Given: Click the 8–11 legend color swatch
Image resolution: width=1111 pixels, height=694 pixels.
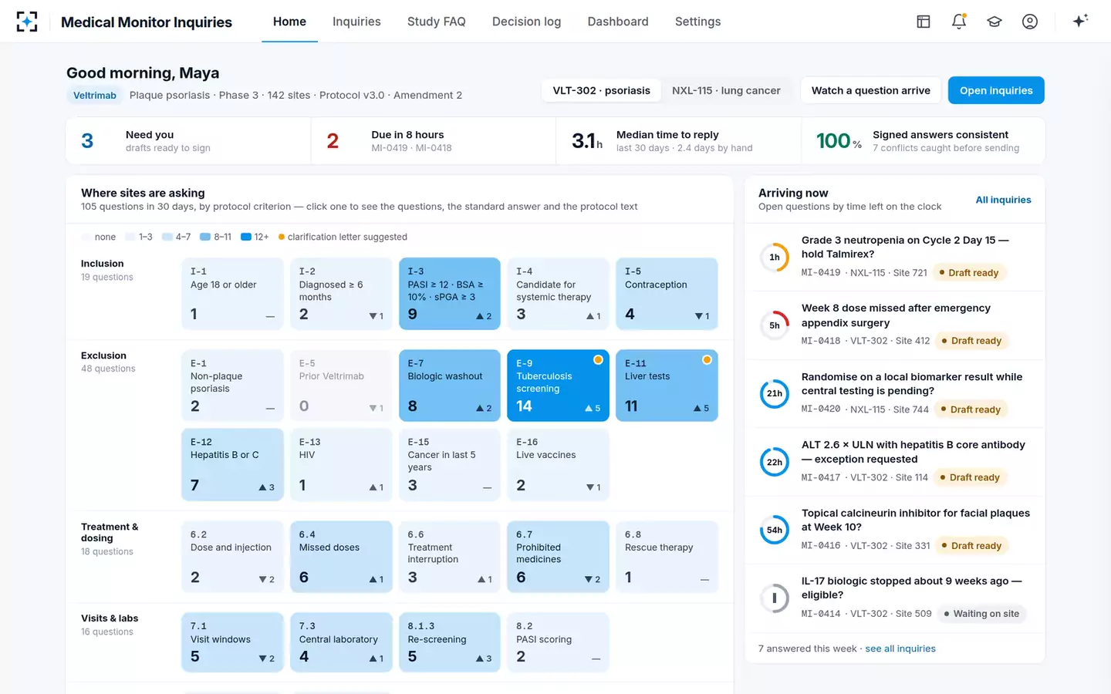Looking at the screenshot, I should click(205, 238).
